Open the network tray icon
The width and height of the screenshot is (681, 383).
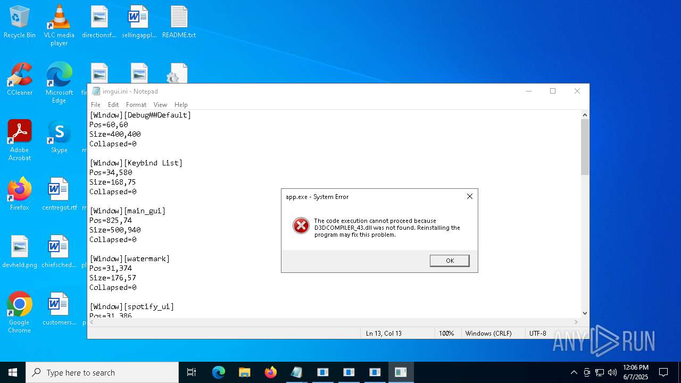coord(600,372)
